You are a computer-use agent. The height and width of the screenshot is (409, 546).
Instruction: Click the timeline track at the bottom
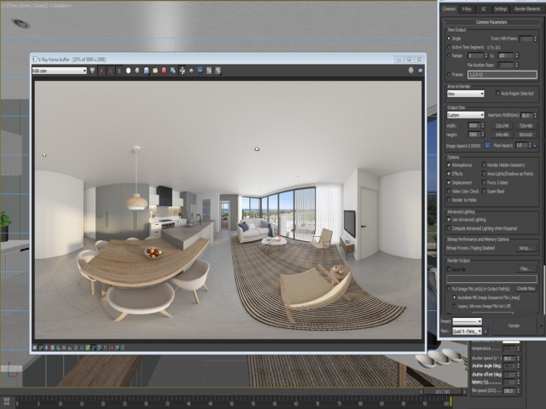[230, 399]
